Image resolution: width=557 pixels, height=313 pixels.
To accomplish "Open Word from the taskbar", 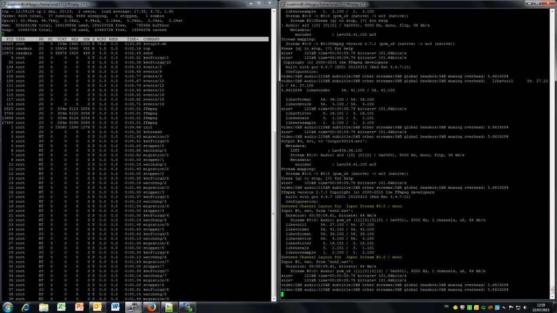I will [115, 307].
